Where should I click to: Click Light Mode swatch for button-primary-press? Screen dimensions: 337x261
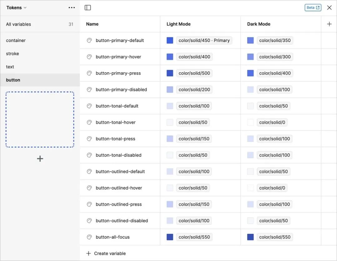click(x=170, y=73)
